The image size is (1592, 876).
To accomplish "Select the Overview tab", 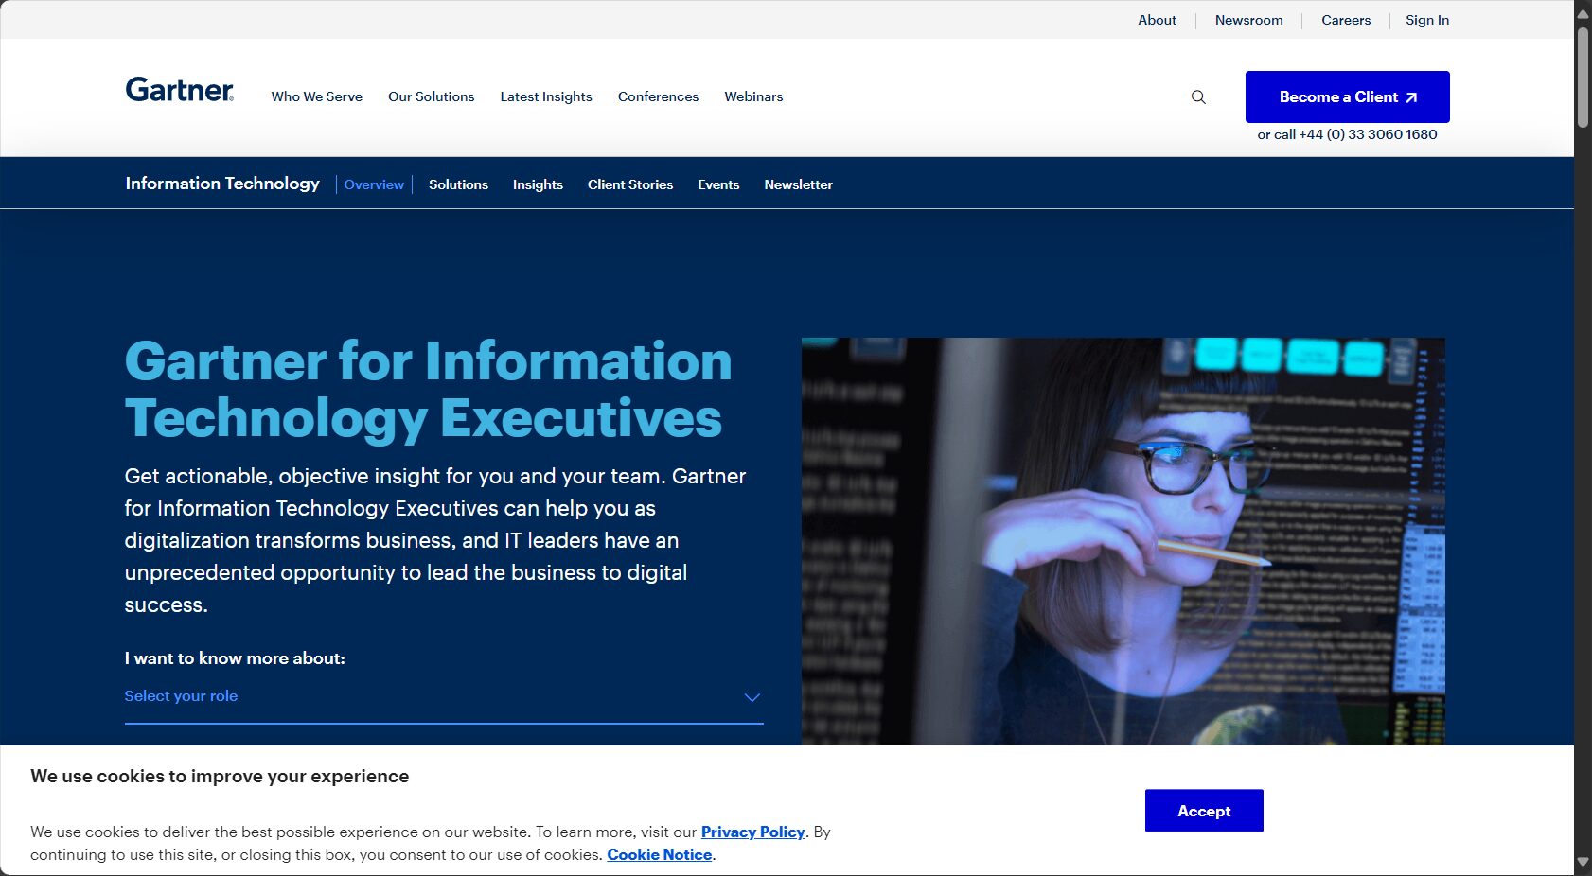I will pyautogui.click(x=374, y=184).
